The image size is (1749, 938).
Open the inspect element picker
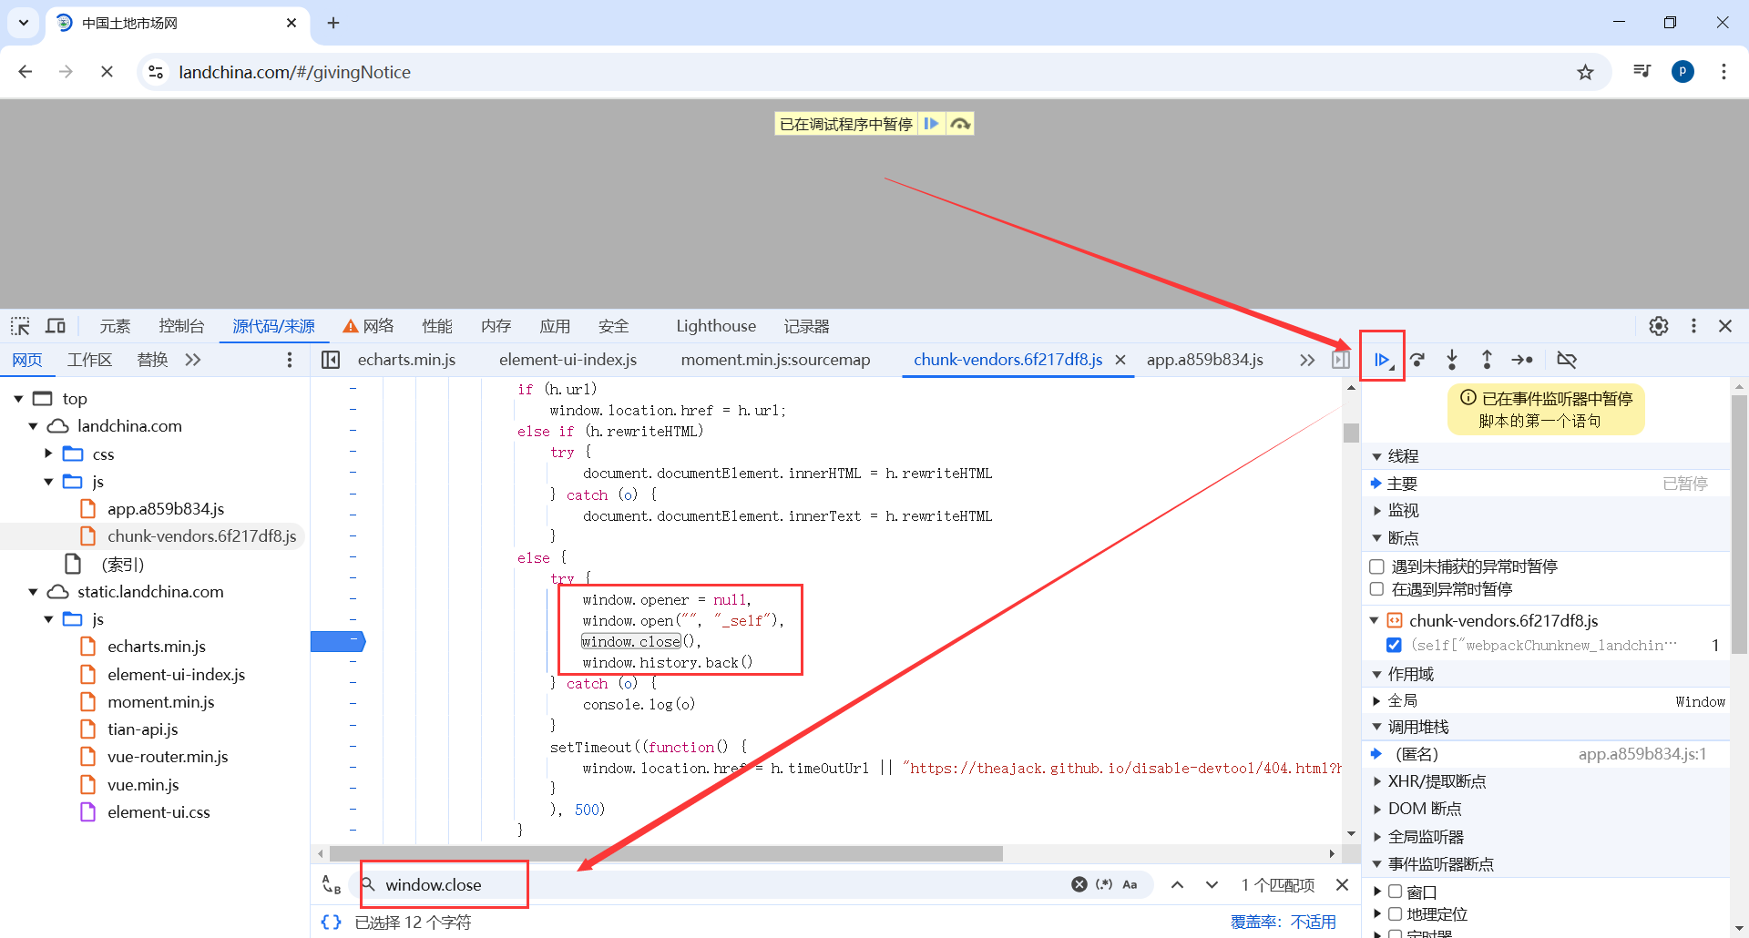coord(20,326)
